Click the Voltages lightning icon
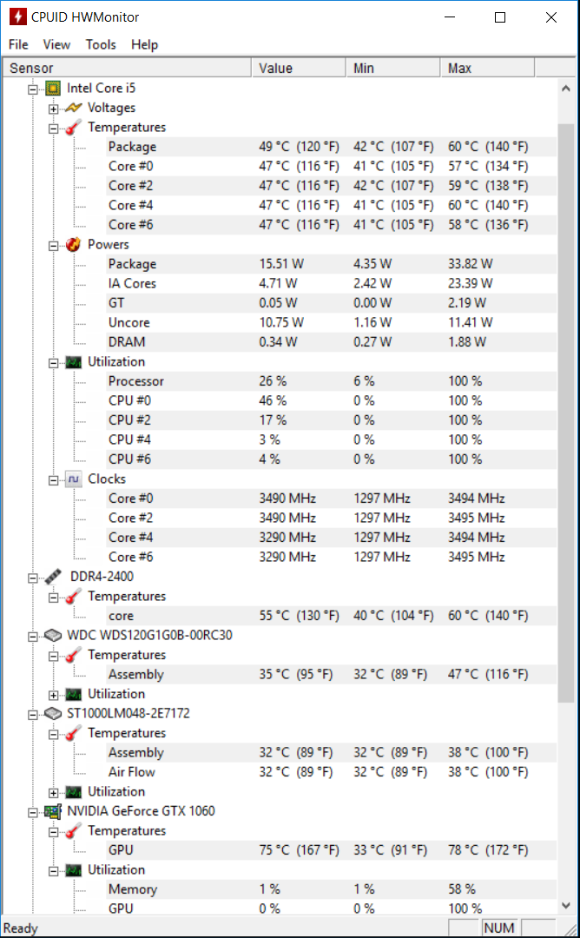Screen dimensions: 580x938 pos(74,109)
